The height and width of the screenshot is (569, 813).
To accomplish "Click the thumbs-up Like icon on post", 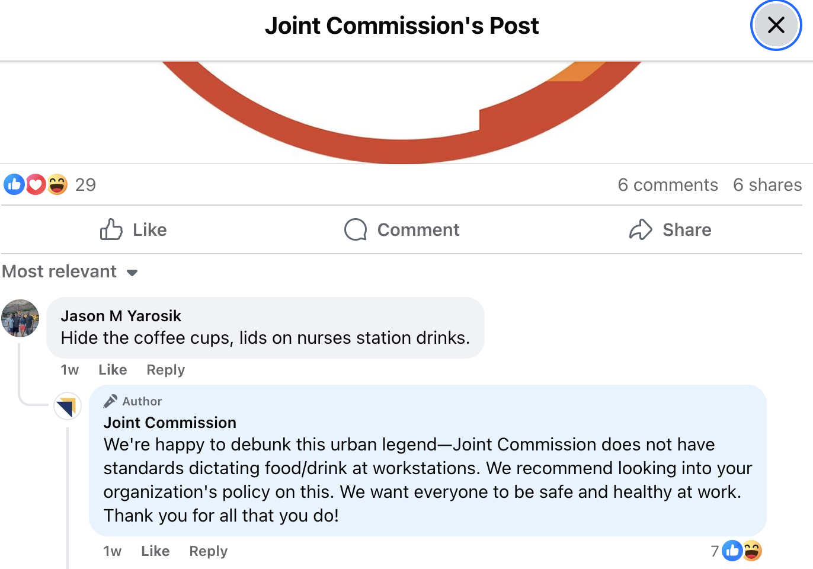I will (x=111, y=229).
